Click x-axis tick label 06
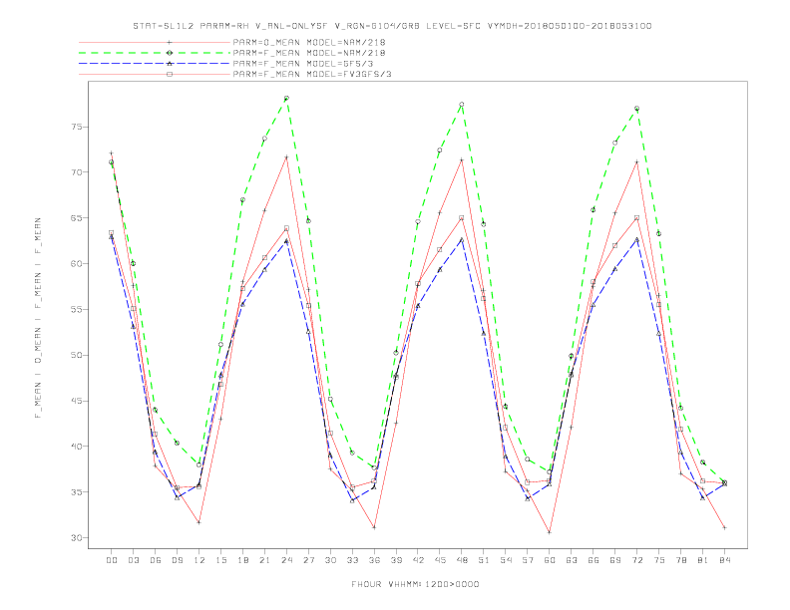 [156, 560]
